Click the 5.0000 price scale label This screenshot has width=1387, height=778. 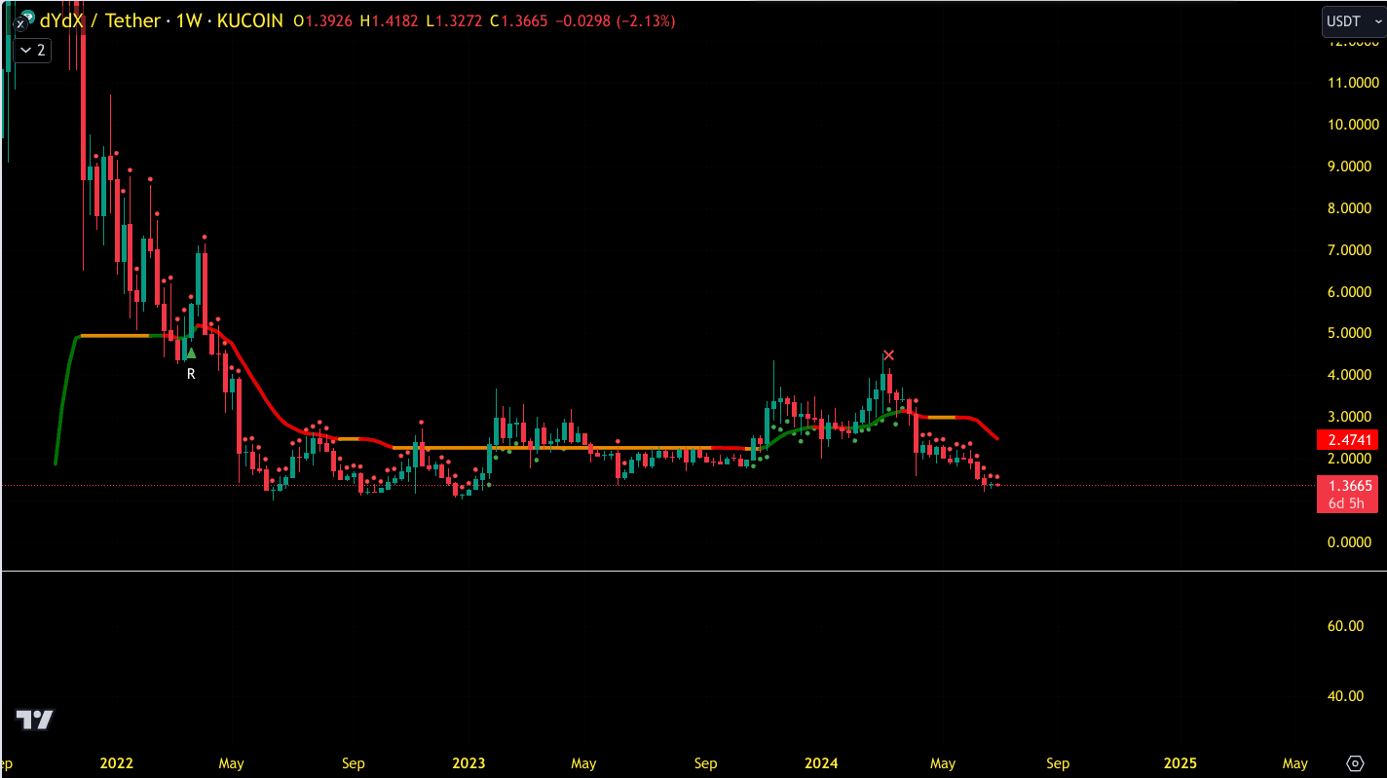(x=1350, y=333)
